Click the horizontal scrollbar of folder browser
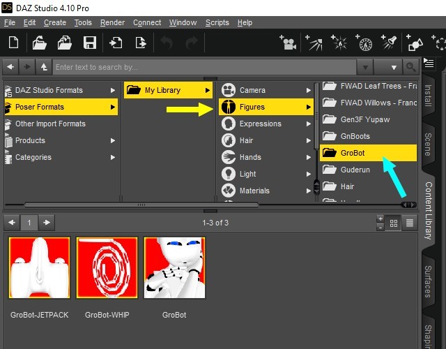The height and width of the screenshot is (349, 446). coord(141,205)
